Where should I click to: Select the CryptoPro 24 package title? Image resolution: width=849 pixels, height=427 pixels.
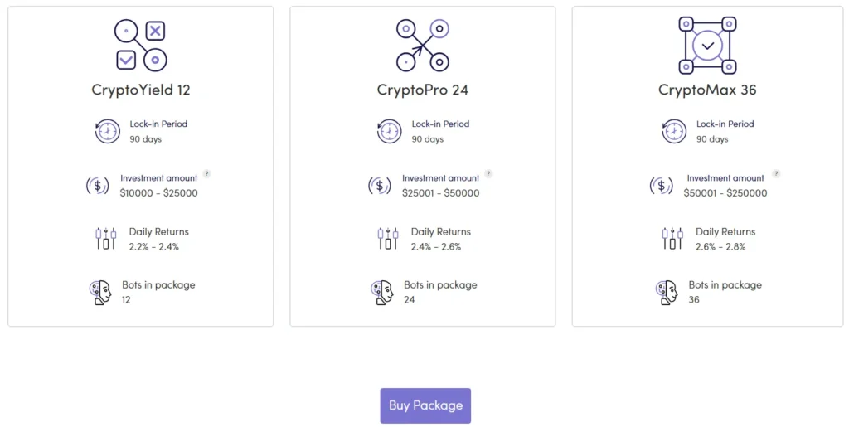pyautogui.click(x=423, y=90)
